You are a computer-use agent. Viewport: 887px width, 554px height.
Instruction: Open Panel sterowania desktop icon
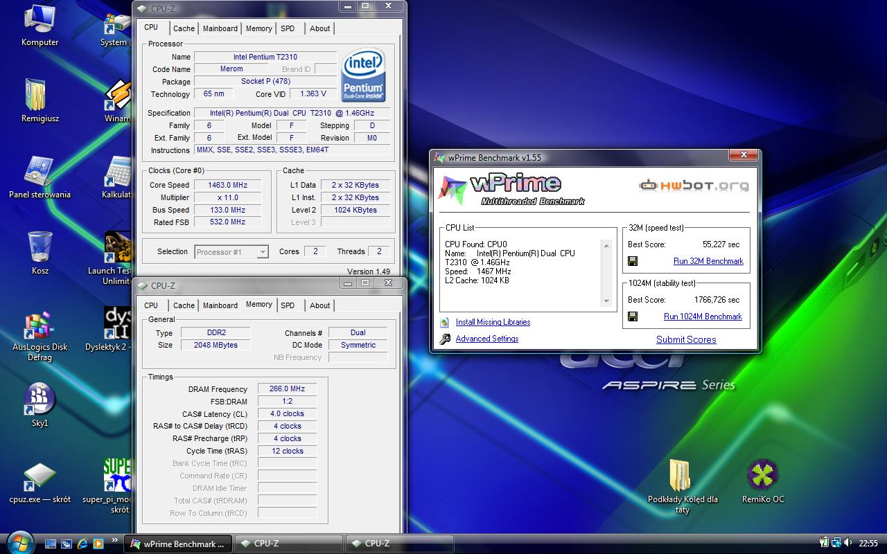[x=39, y=172]
